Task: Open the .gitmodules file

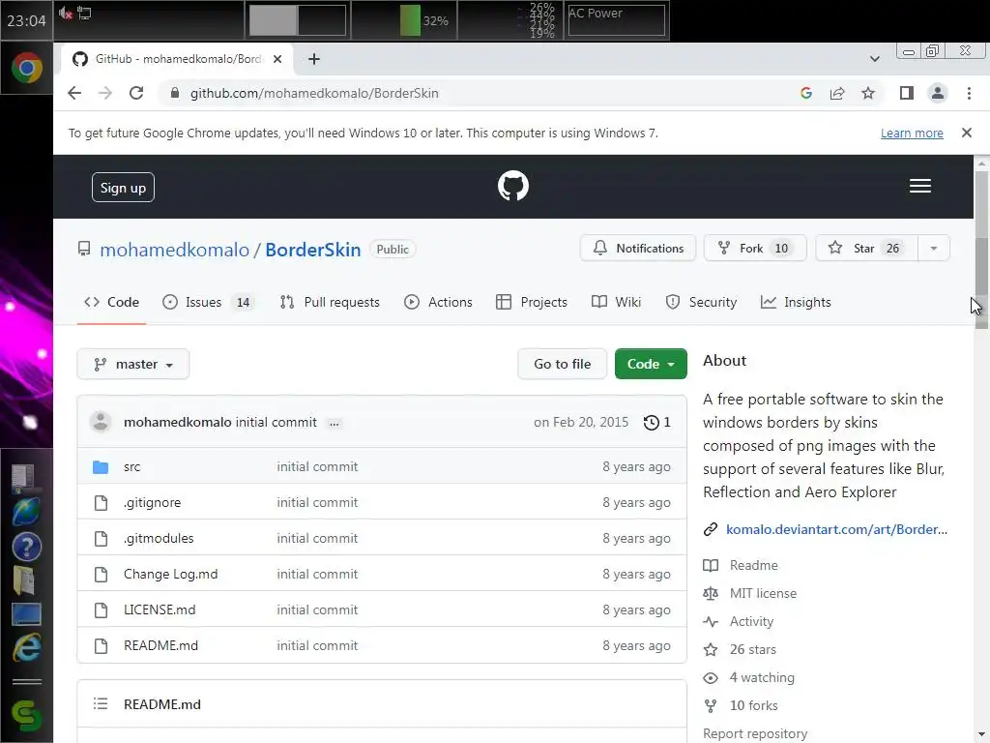Action: (159, 538)
